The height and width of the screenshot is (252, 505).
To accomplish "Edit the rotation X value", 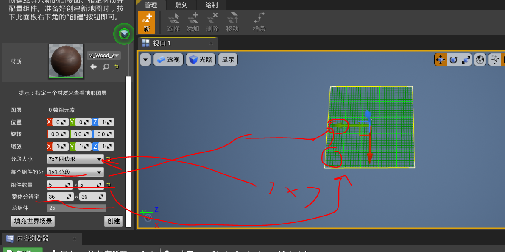I will pyautogui.click(x=58, y=134).
